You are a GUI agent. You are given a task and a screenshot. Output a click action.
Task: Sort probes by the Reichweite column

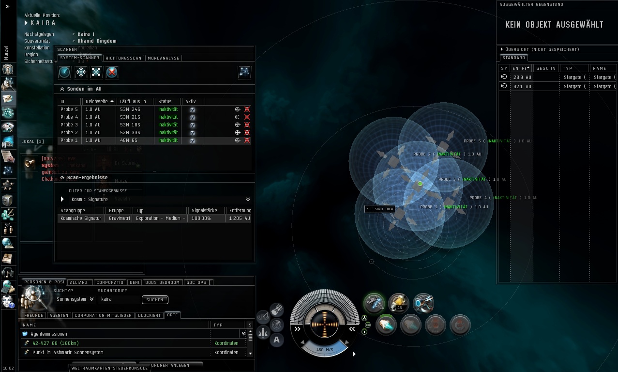100,101
